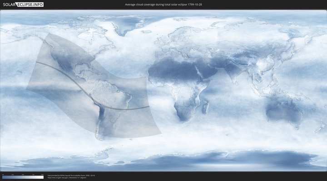Click the 0% label on the legend
The width and height of the screenshot is (327, 181).
click(x=3, y=175)
